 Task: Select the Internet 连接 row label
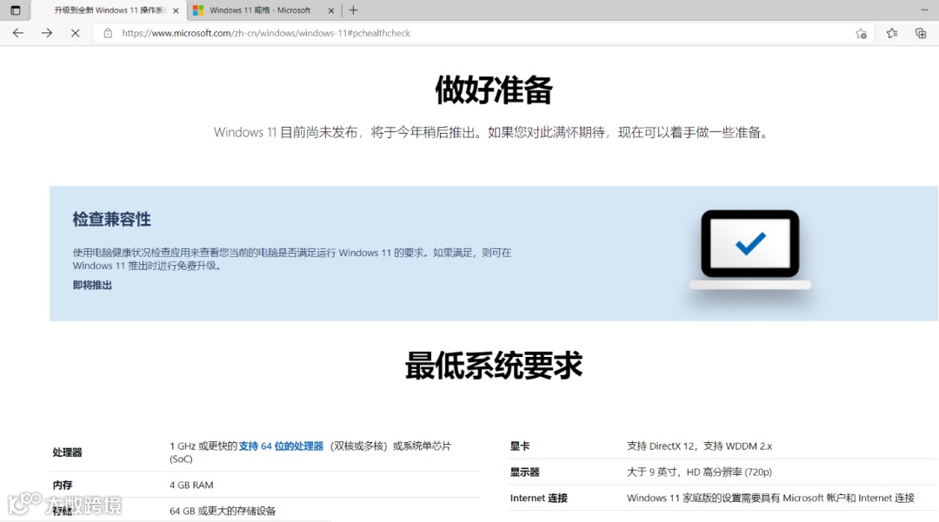coord(539,498)
